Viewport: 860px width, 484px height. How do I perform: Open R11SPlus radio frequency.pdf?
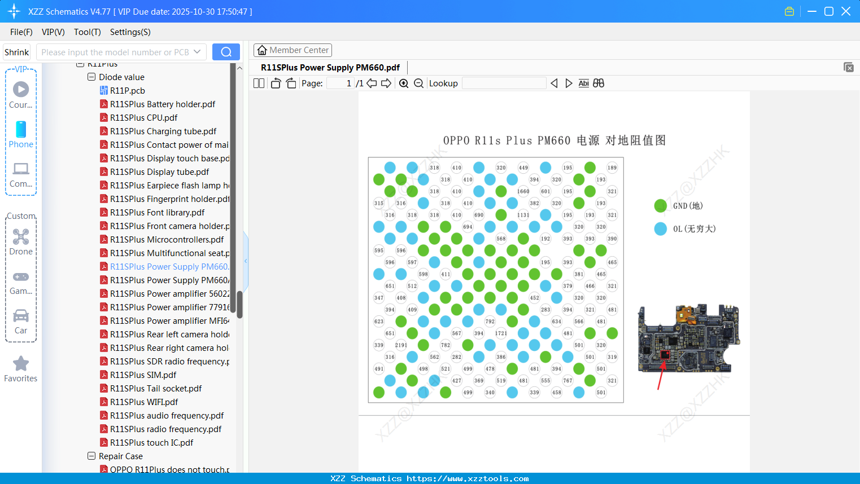click(x=165, y=429)
